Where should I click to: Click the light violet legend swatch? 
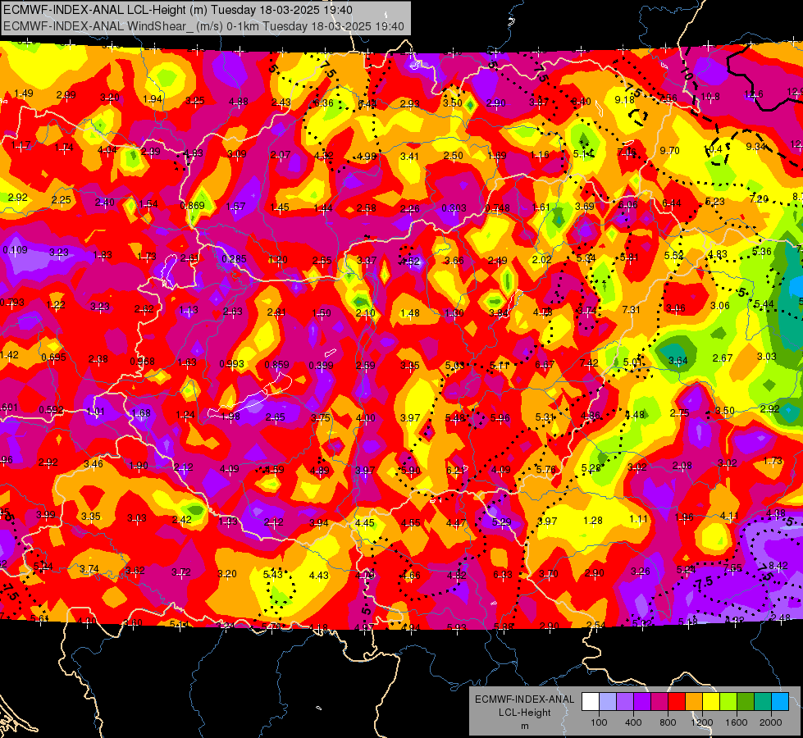[x=625, y=702]
